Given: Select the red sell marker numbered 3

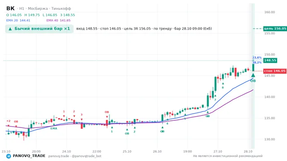Looking at the screenshot, I should tap(82, 114).
